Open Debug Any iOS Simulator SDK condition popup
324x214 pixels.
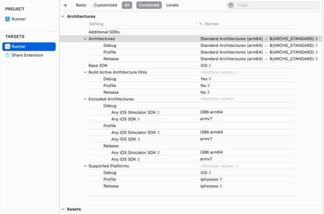click(136, 112)
